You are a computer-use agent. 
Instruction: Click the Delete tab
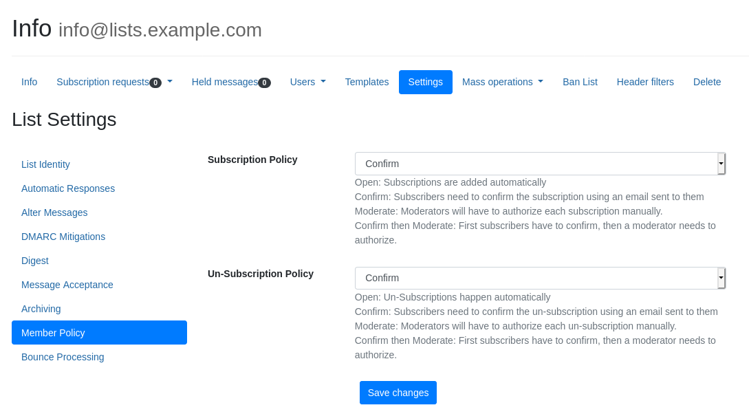(x=707, y=82)
